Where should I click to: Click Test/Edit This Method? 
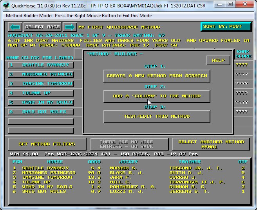(157, 117)
